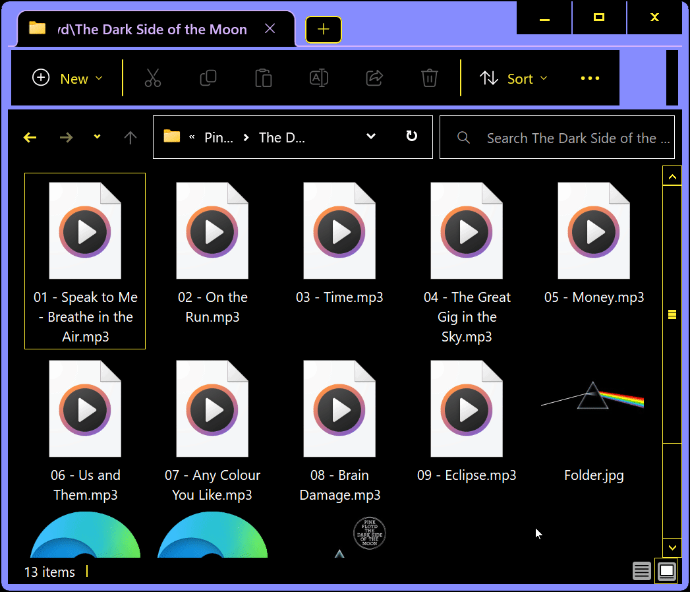
Task: Switch to details list view
Action: click(x=642, y=571)
